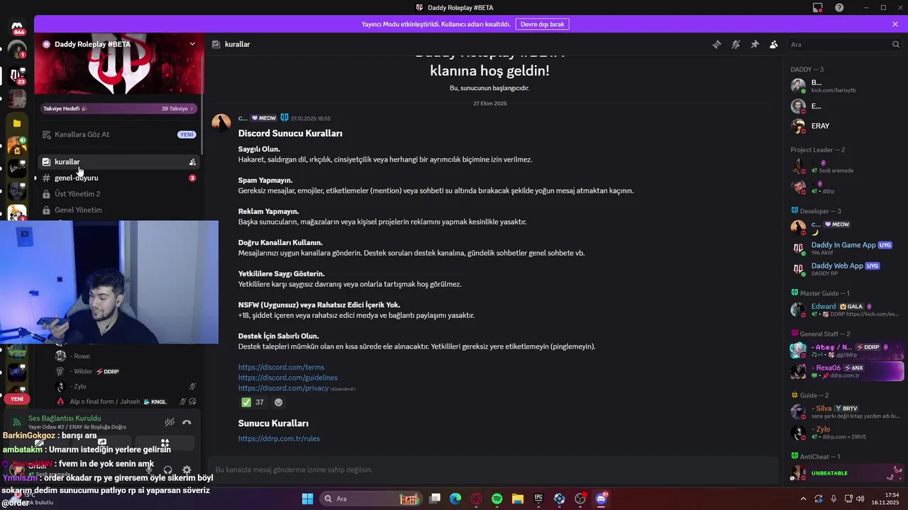The height and width of the screenshot is (510, 908).
Task: Toggle headphones deafen in user panel
Action: pyautogui.click(x=168, y=469)
